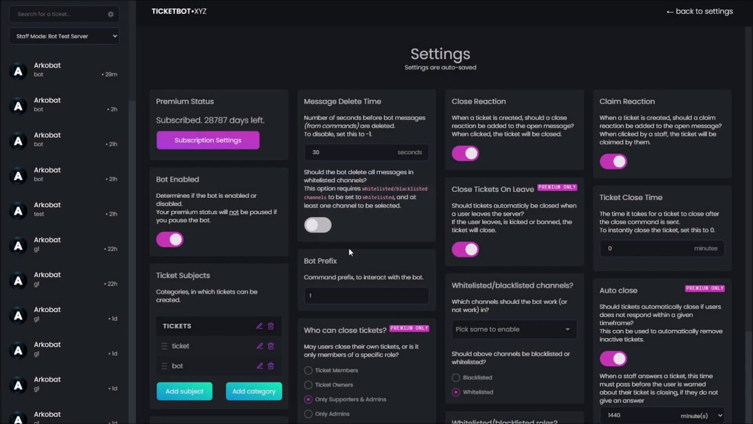Edit the TICKETS category with pencil icon
Viewport: 753px width, 424px height.
tap(259, 326)
